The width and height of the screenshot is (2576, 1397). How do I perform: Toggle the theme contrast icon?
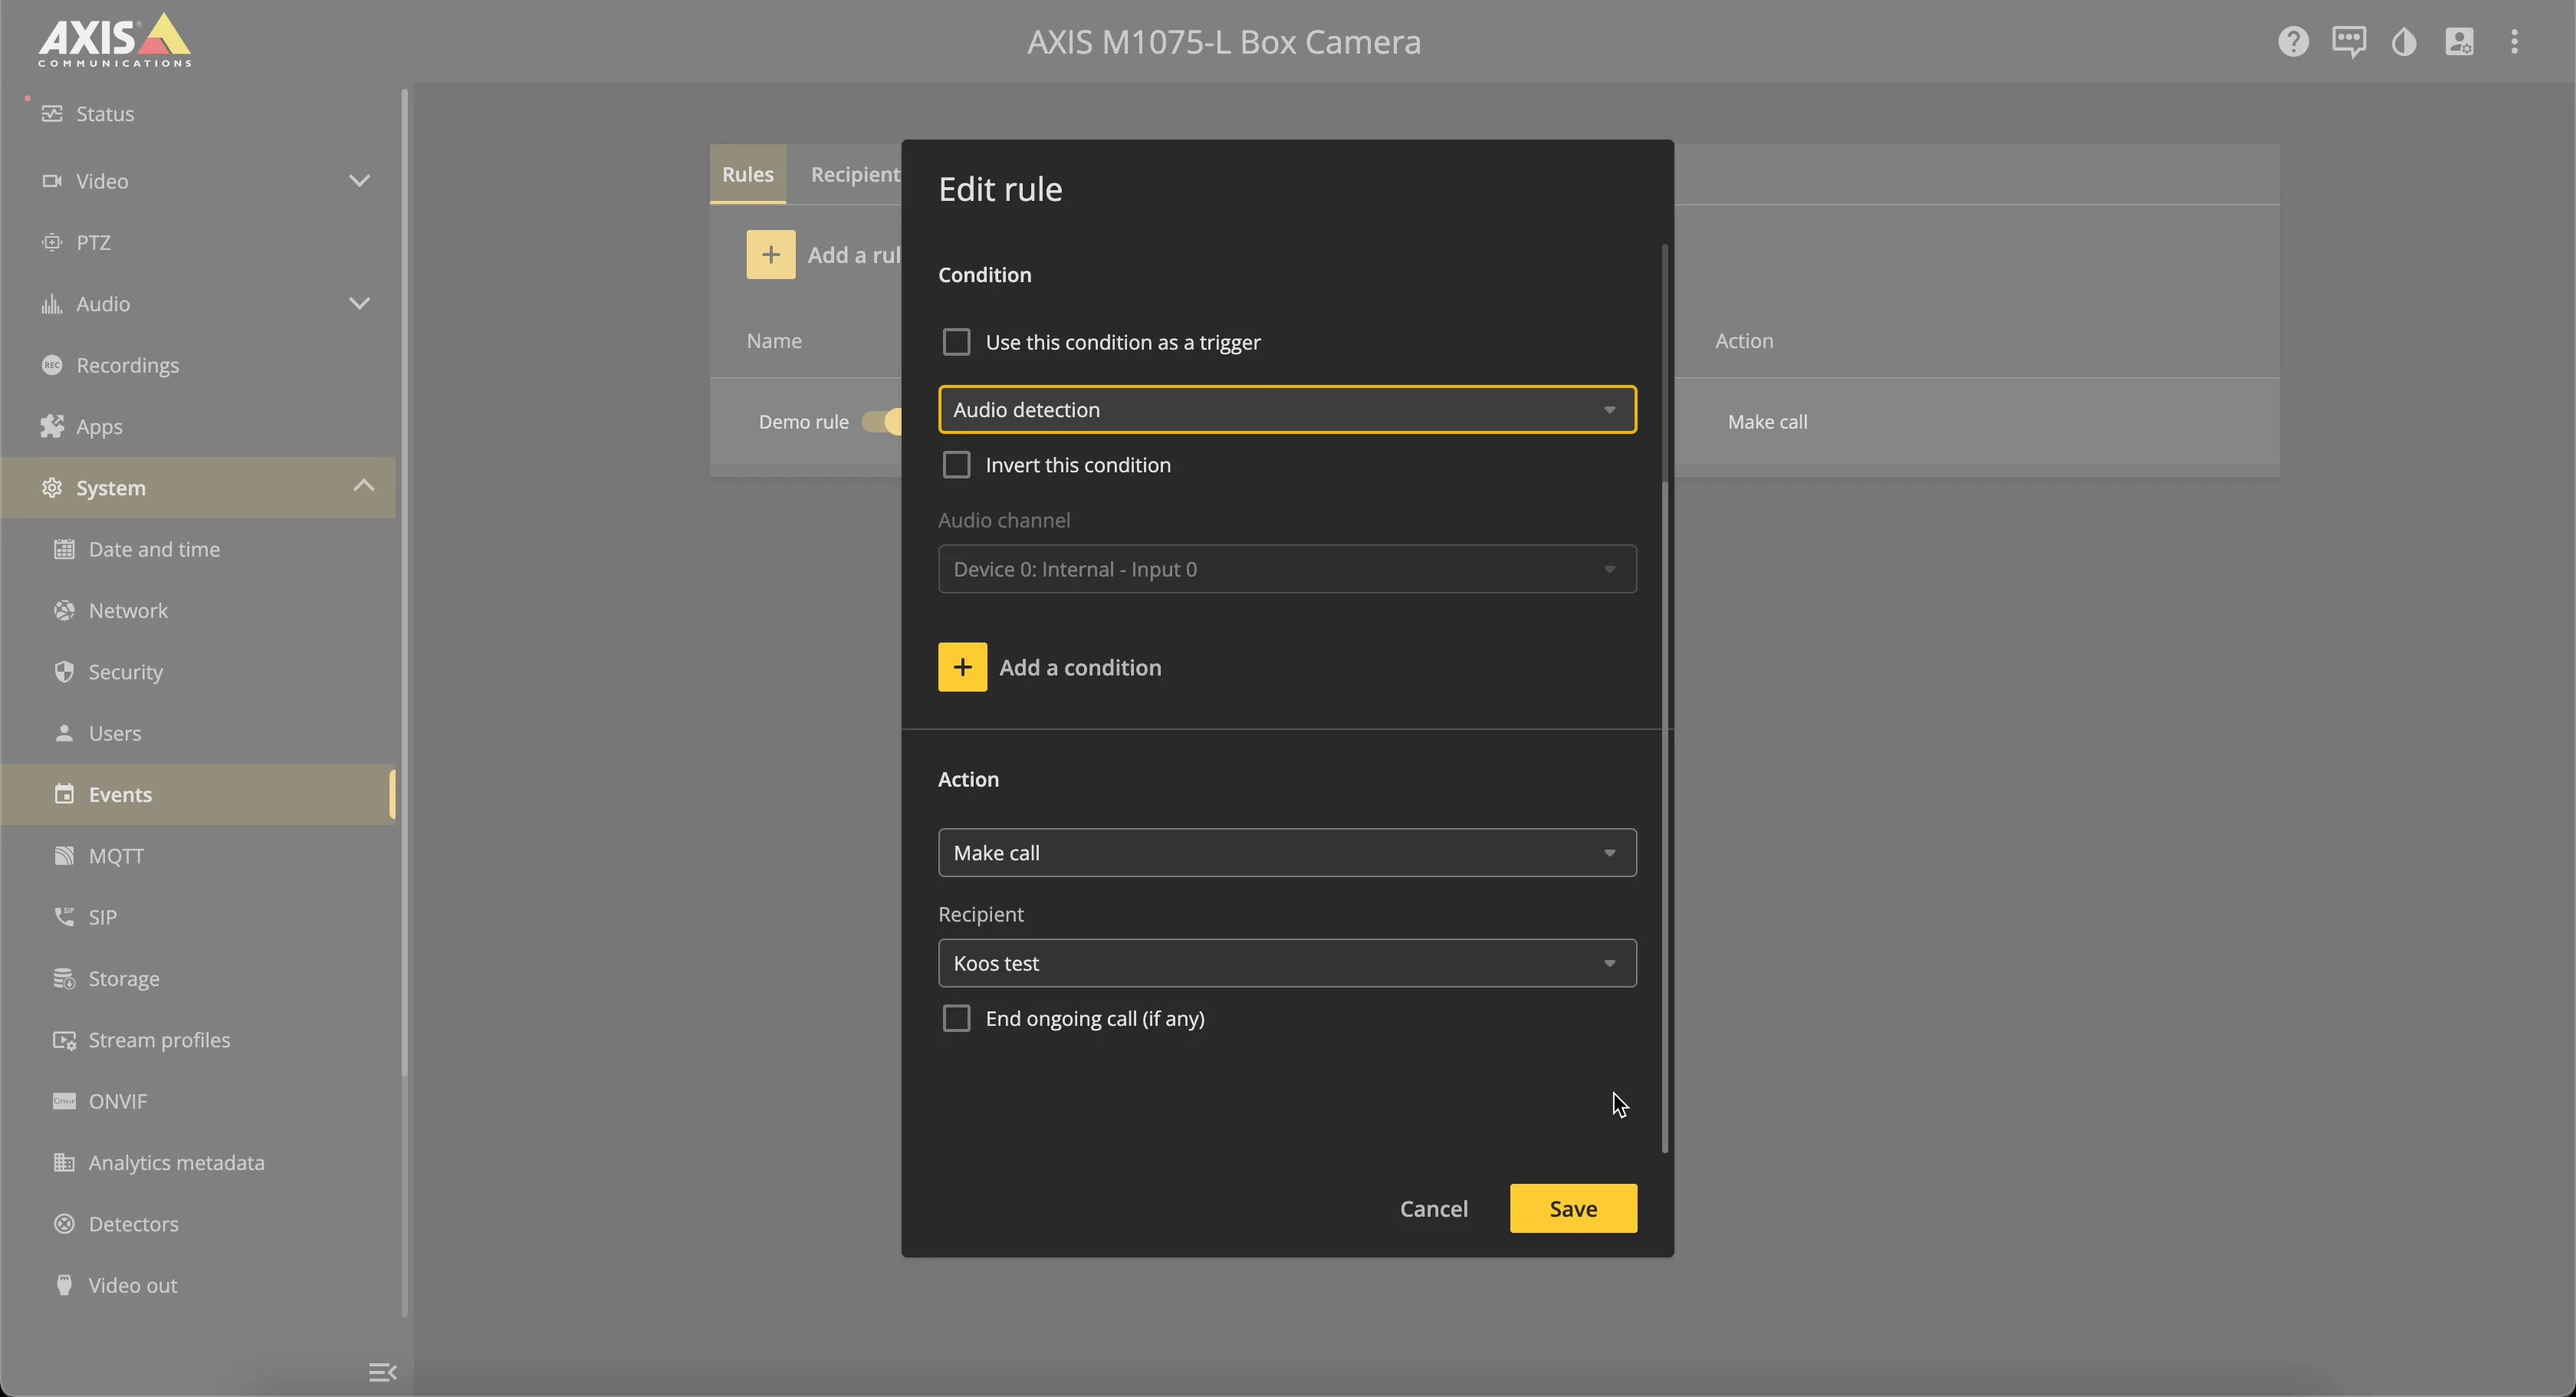pyautogui.click(x=2404, y=41)
